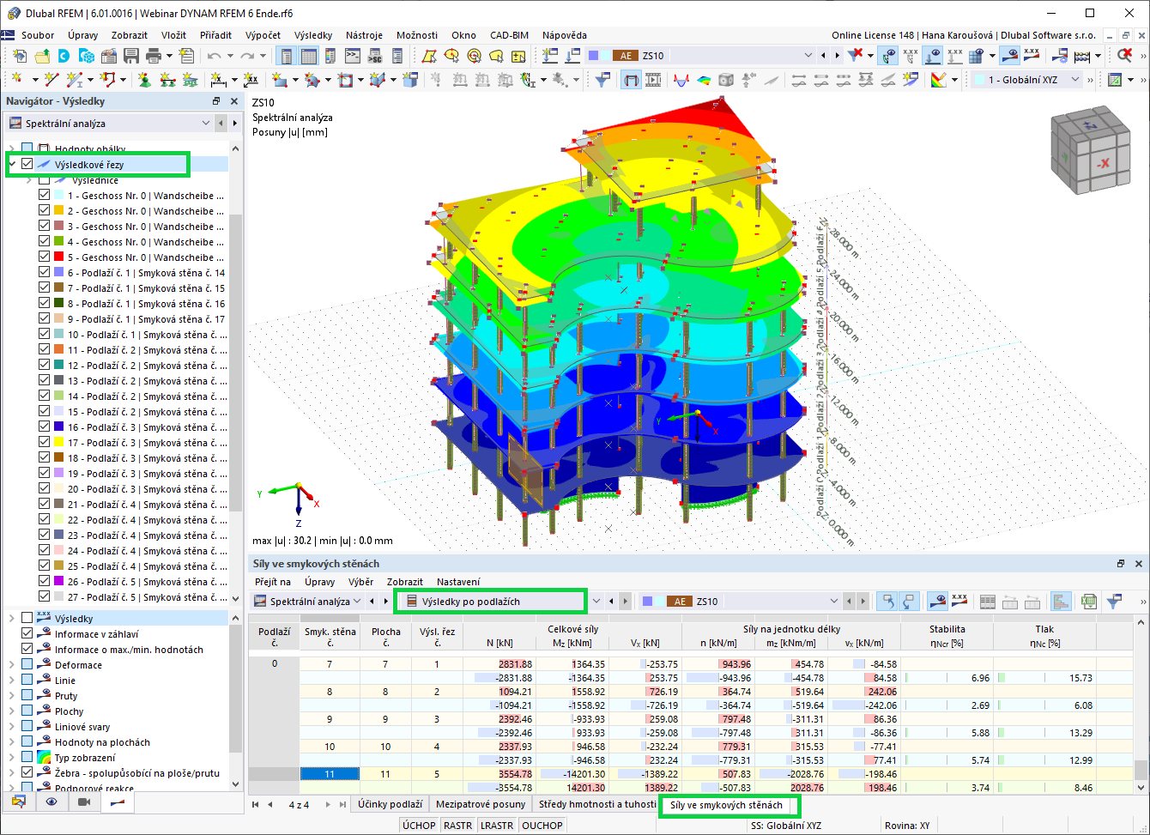Click the new node star icon
Screen dimensions: 1150x835
point(17,80)
